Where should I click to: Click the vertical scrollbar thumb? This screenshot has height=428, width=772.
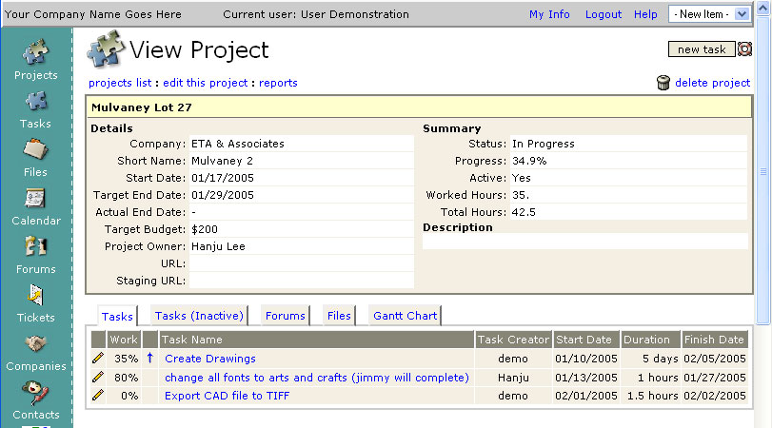763,171
